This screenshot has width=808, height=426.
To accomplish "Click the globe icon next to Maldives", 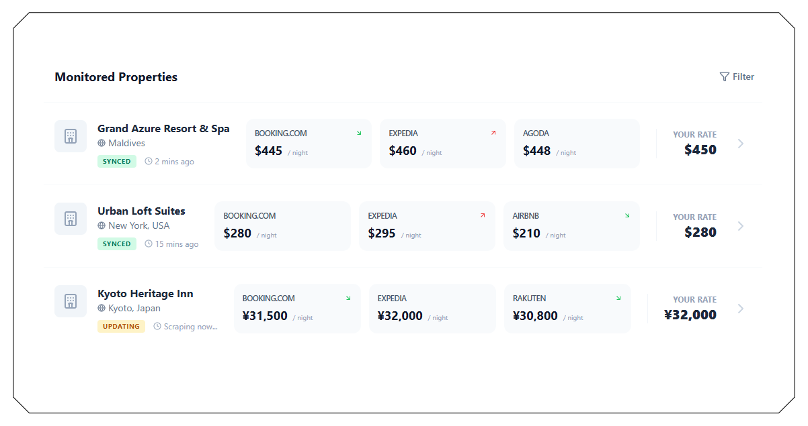I will pos(102,143).
